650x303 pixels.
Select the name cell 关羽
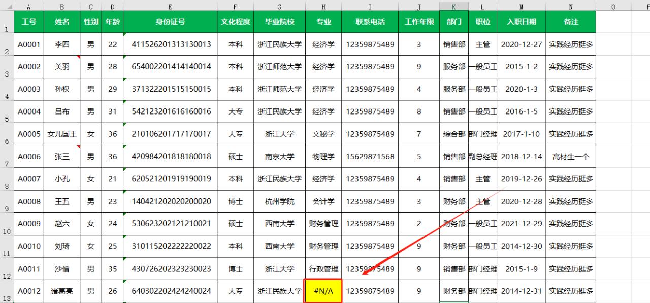click(x=62, y=66)
